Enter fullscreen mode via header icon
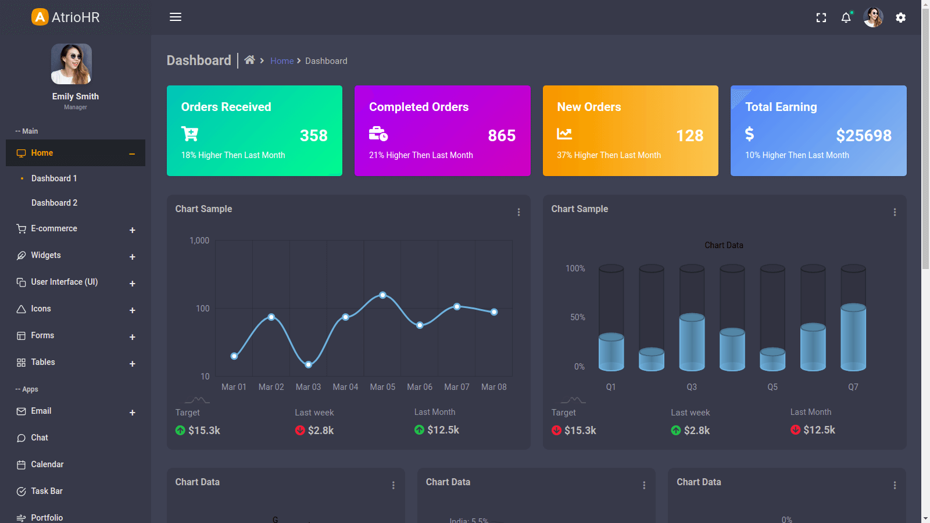The height and width of the screenshot is (523, 930). (x=821, y=17)
